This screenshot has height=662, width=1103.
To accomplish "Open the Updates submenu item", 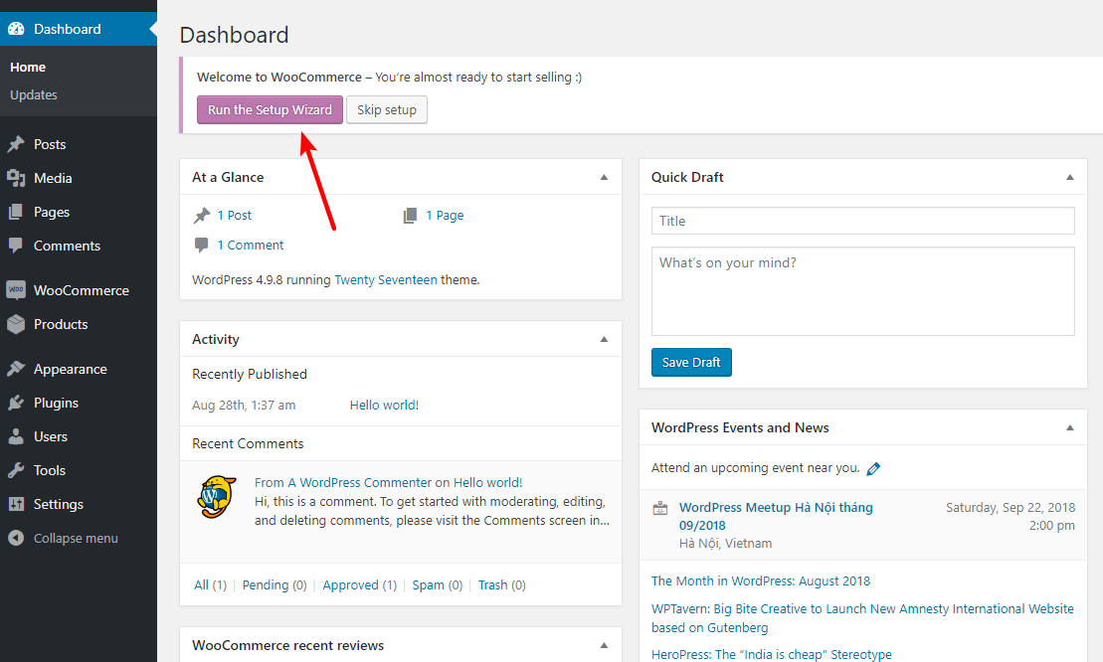I will tap(34, 95).
